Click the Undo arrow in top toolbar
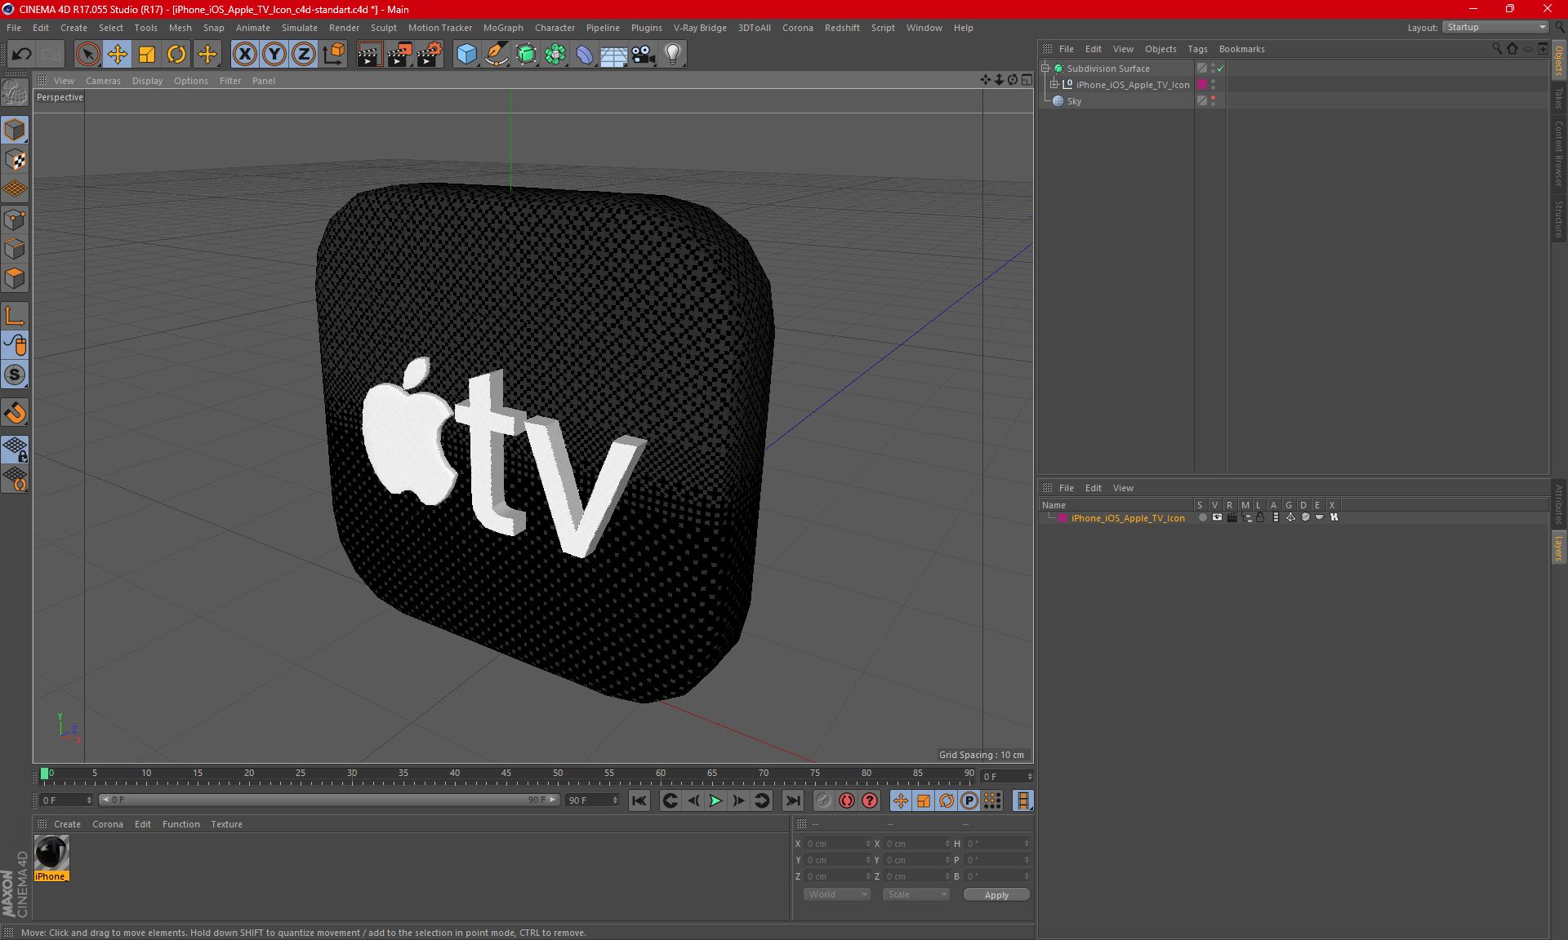Image resolution: width=1568 pixels, height=940 pixels. coord(22,54)
